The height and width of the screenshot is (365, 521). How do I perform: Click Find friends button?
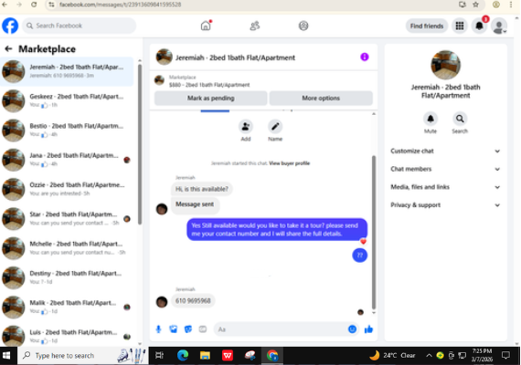click(427, 26)
